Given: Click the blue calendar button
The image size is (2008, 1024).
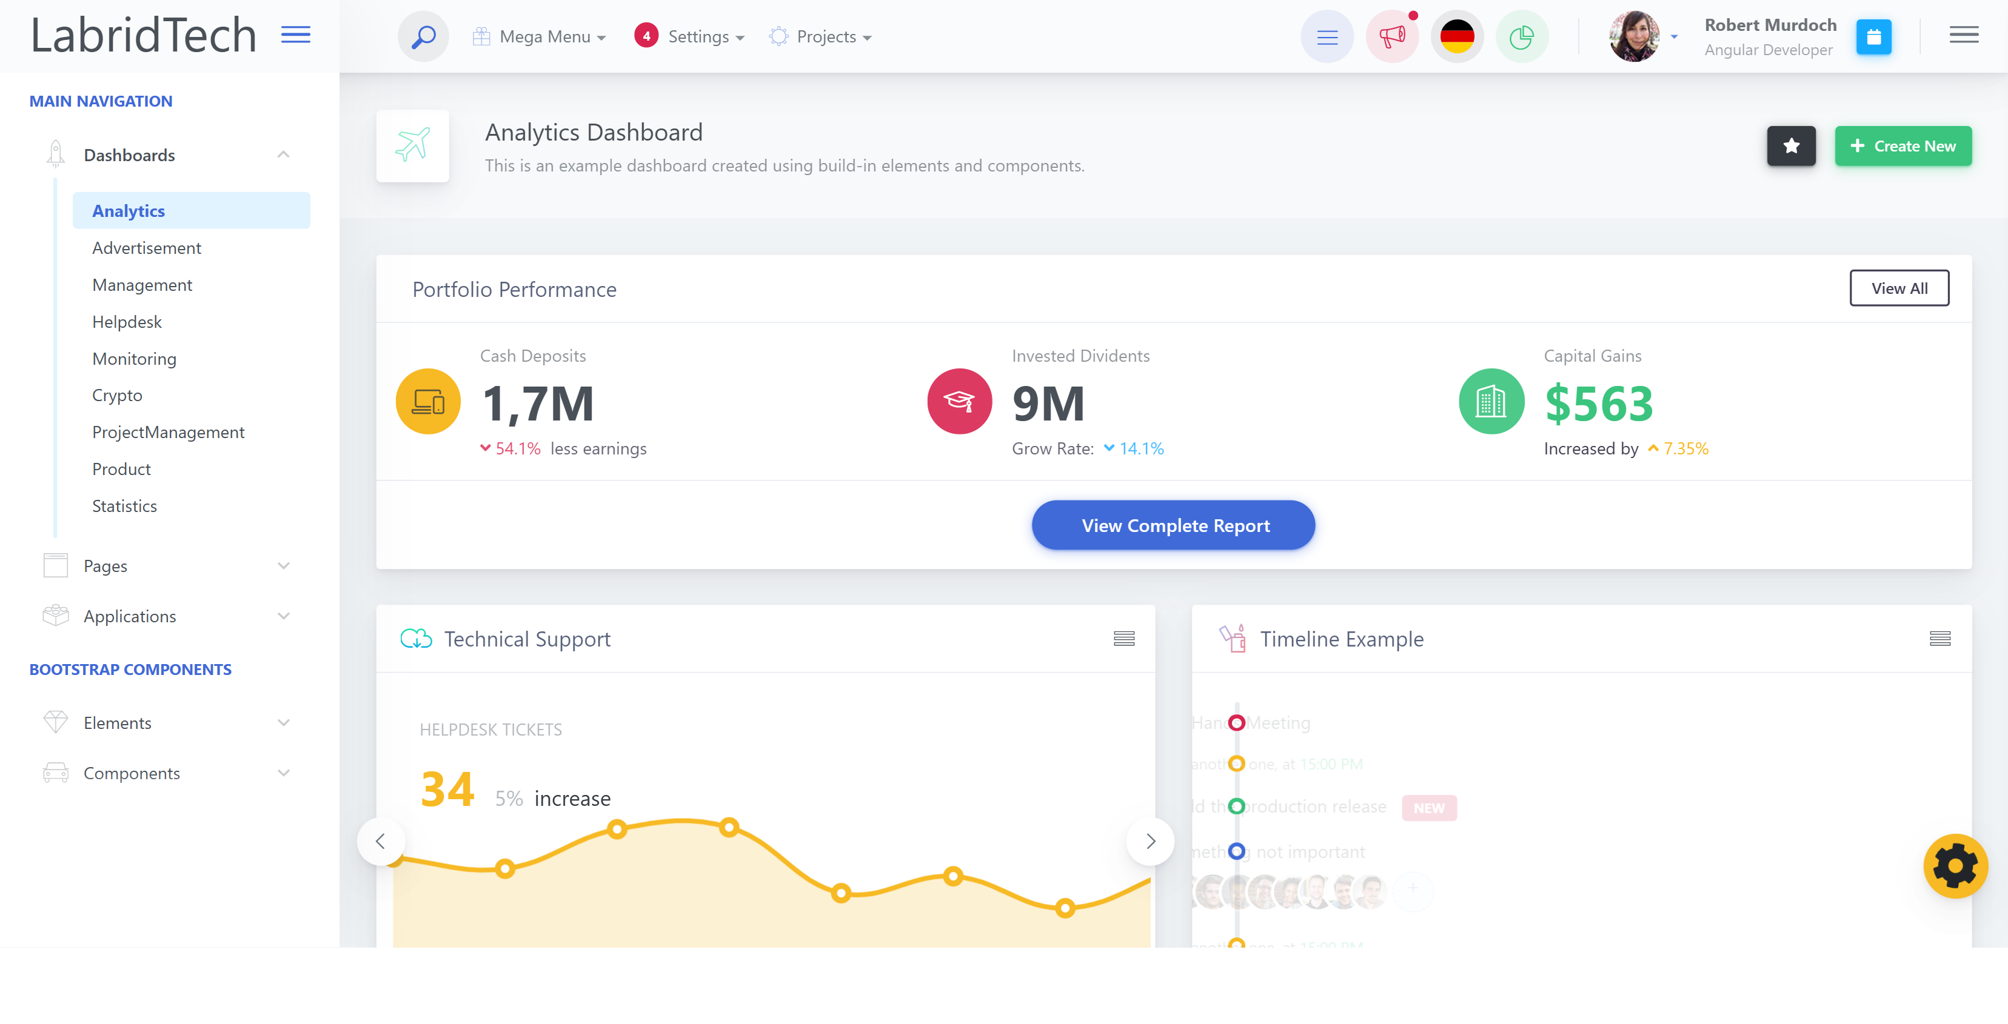Looking at the screenshot, I should pos(1873,36).
